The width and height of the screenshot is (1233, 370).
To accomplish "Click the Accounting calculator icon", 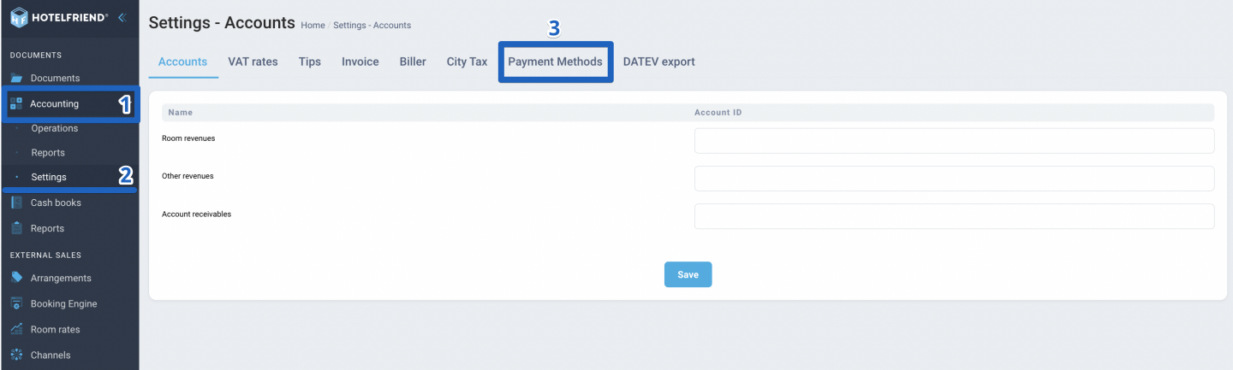I will 16,103.
